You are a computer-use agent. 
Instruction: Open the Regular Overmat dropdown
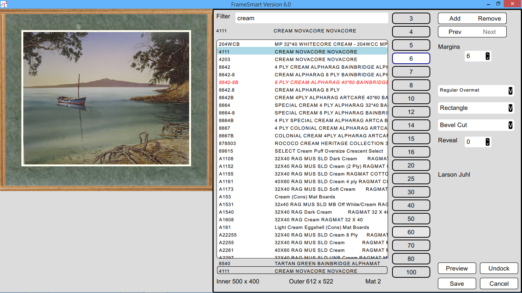(510, 90)
